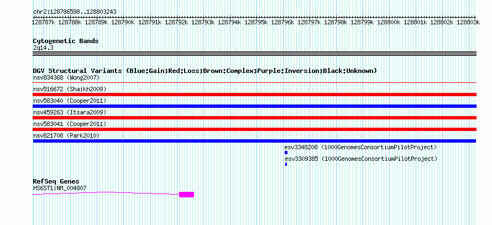The height and width of the screenshot is (225, 492).
Task: Select the magenta HS6ST1 exon block
Action: 186,195
